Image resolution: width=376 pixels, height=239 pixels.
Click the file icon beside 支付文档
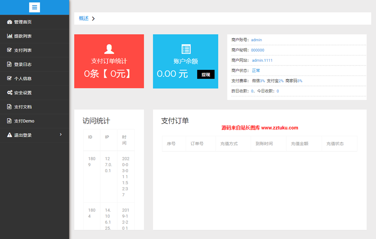pyautogui.click(x=10, y=107)
